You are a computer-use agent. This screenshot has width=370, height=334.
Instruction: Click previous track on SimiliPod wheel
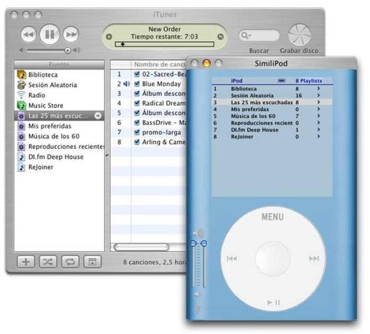(x=231, y=259)
